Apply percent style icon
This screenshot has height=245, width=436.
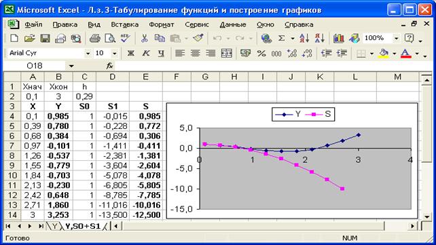tap(261, 53)
